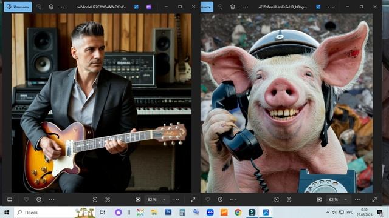Click the background-tool icon under the pig photo
Viewport: 389px width, 218px height.
[x=289, y=199]
